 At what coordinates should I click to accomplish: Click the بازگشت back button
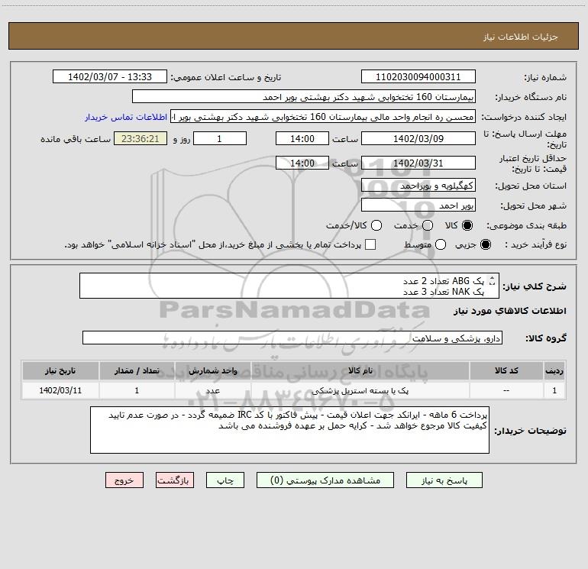pos(175,480)
